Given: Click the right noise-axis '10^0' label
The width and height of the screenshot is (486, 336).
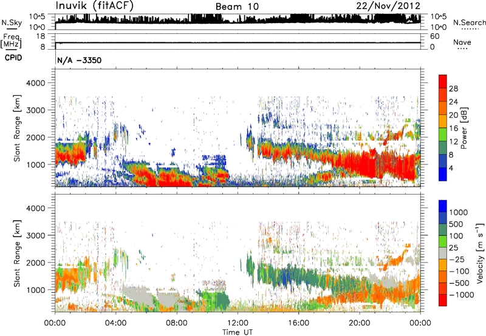Looking at the screenshot, I should tap(438, 27).
